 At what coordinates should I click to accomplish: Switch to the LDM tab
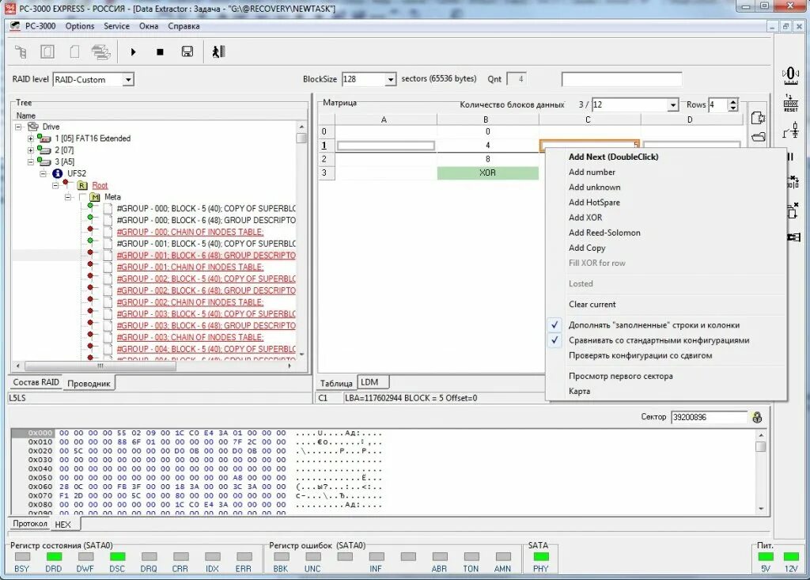373,382
